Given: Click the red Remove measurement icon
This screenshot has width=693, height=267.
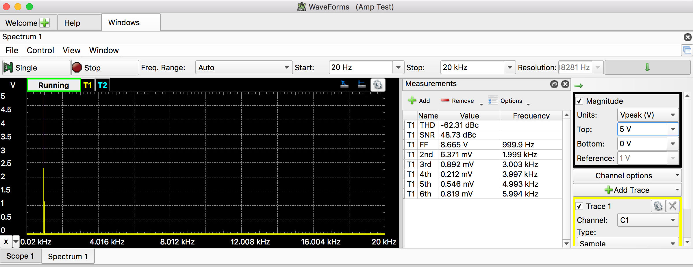Looking at the screenshot, I should pos(445,101).
